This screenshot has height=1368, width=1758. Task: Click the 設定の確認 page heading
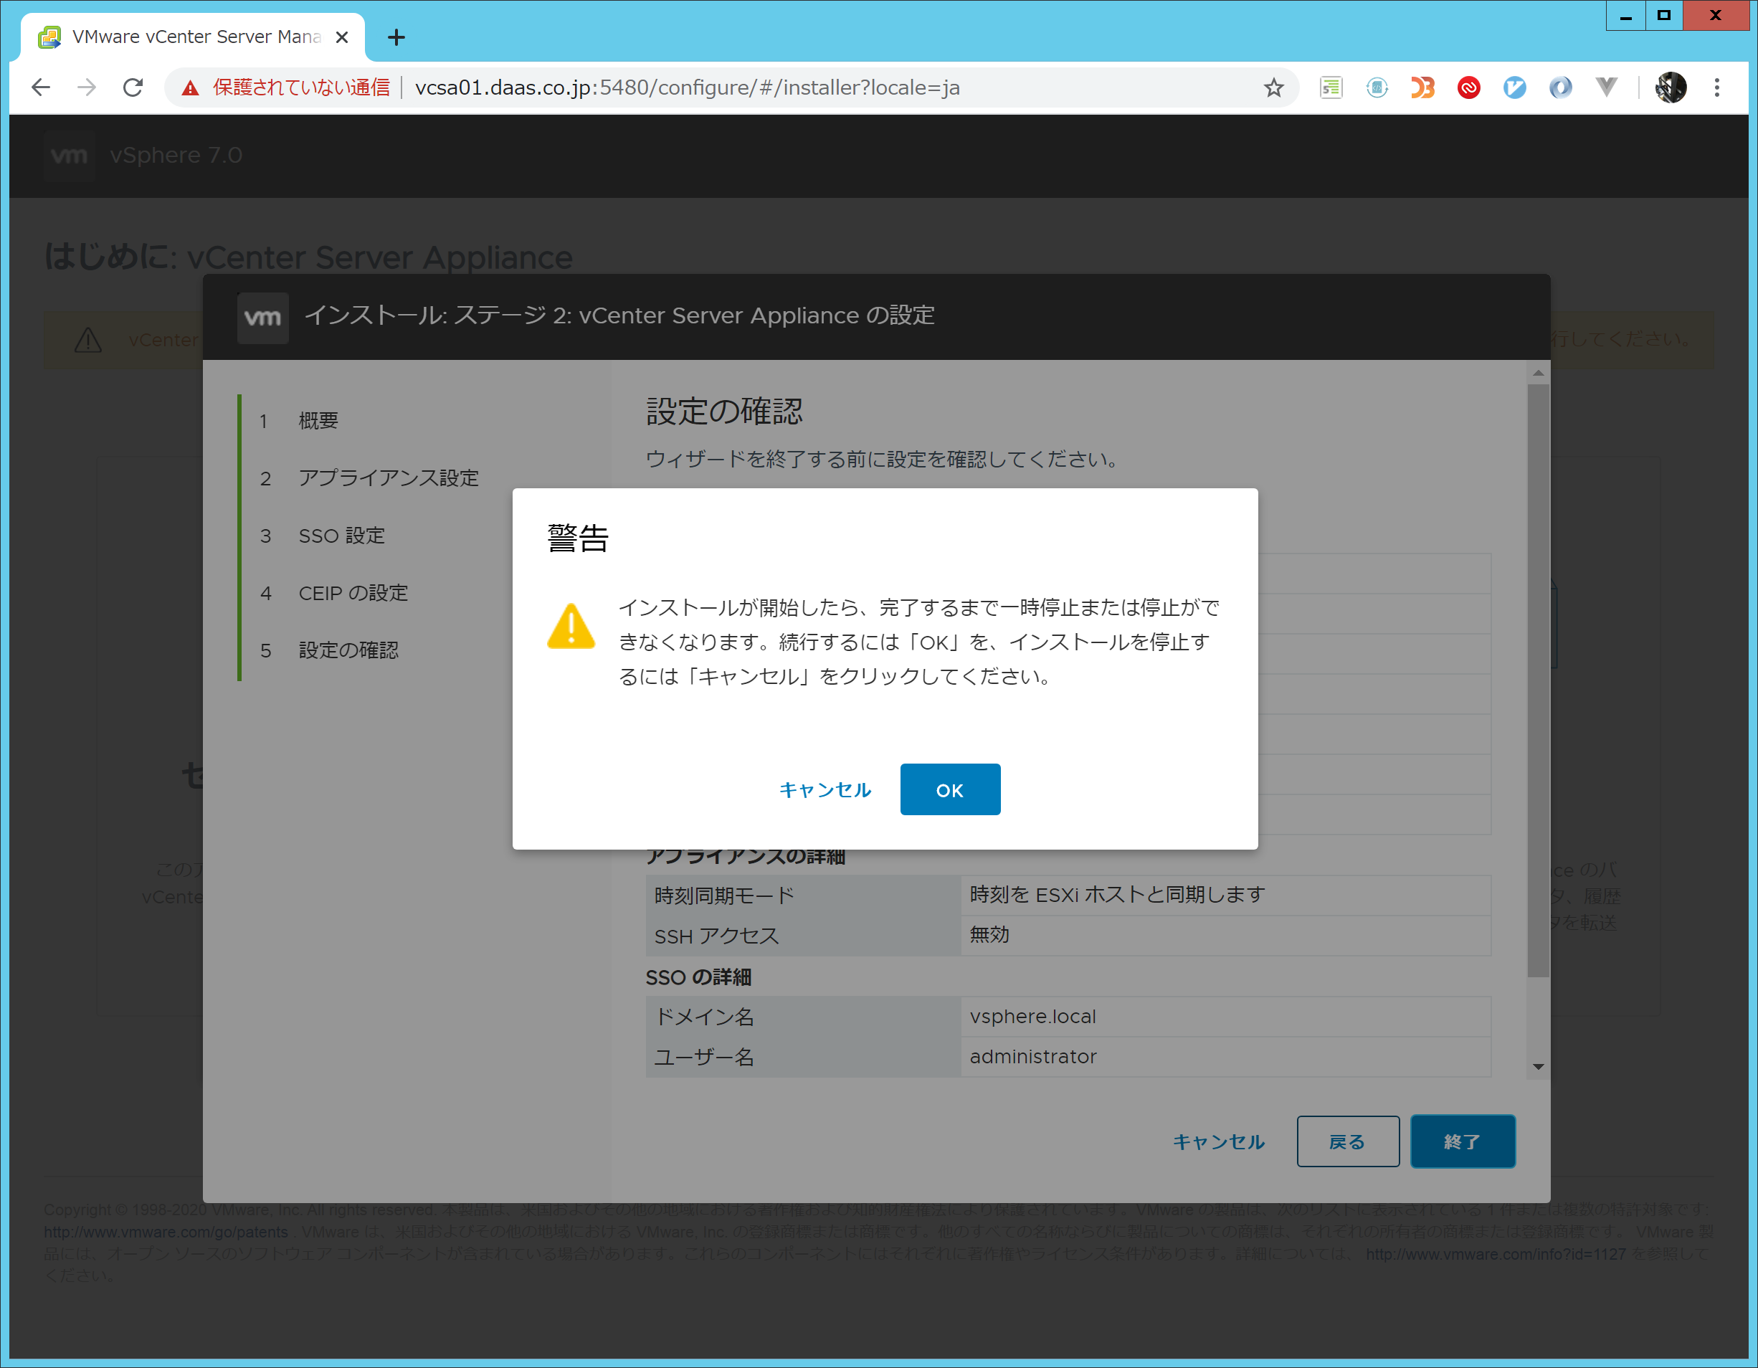723,412
